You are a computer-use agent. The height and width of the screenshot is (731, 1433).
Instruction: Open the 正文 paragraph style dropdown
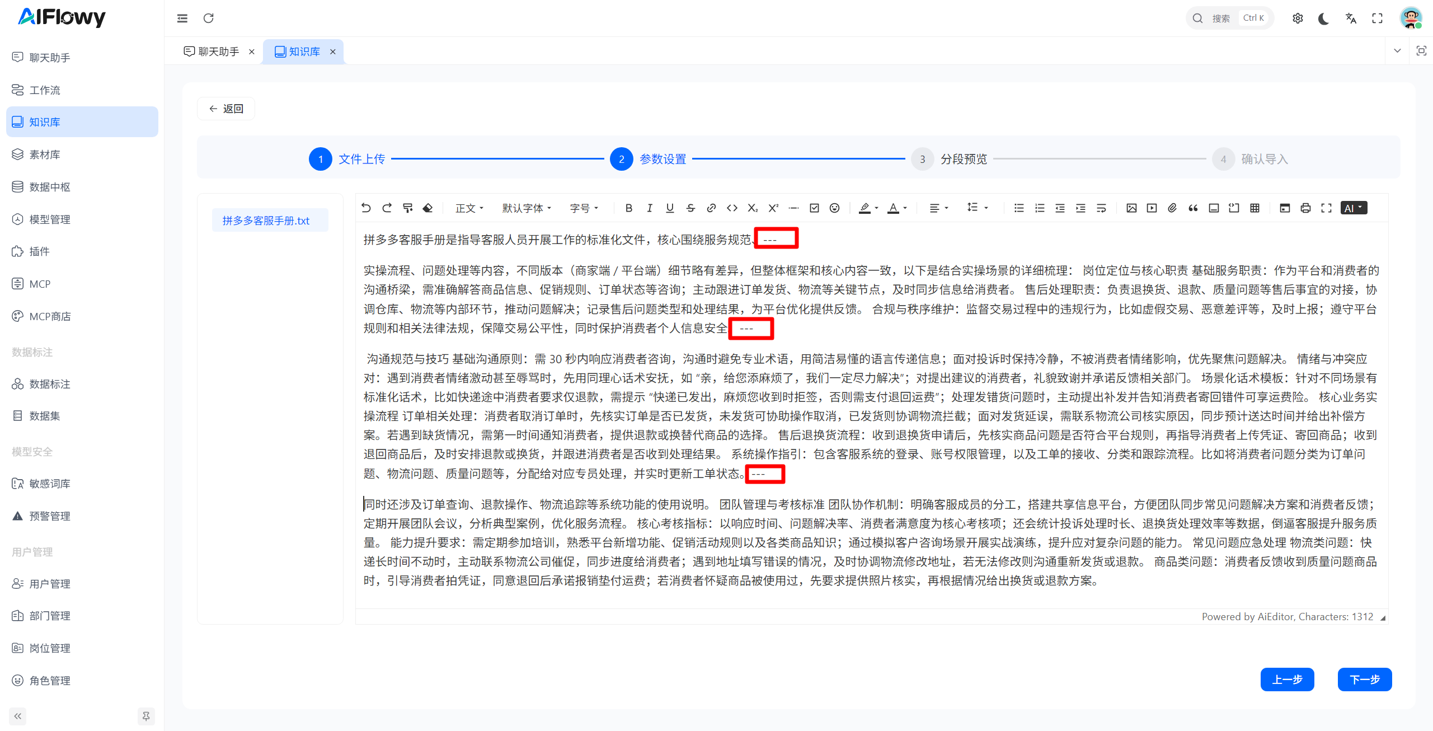pos(469,208)
